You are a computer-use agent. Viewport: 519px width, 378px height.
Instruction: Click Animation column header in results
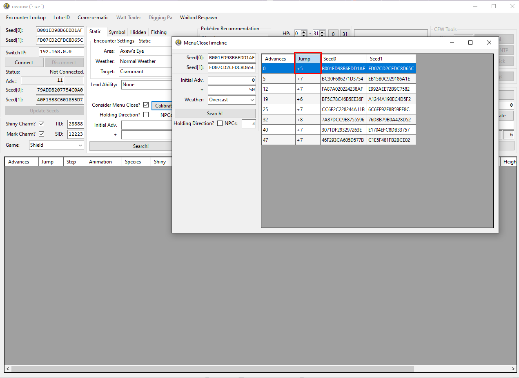[104, 162]
